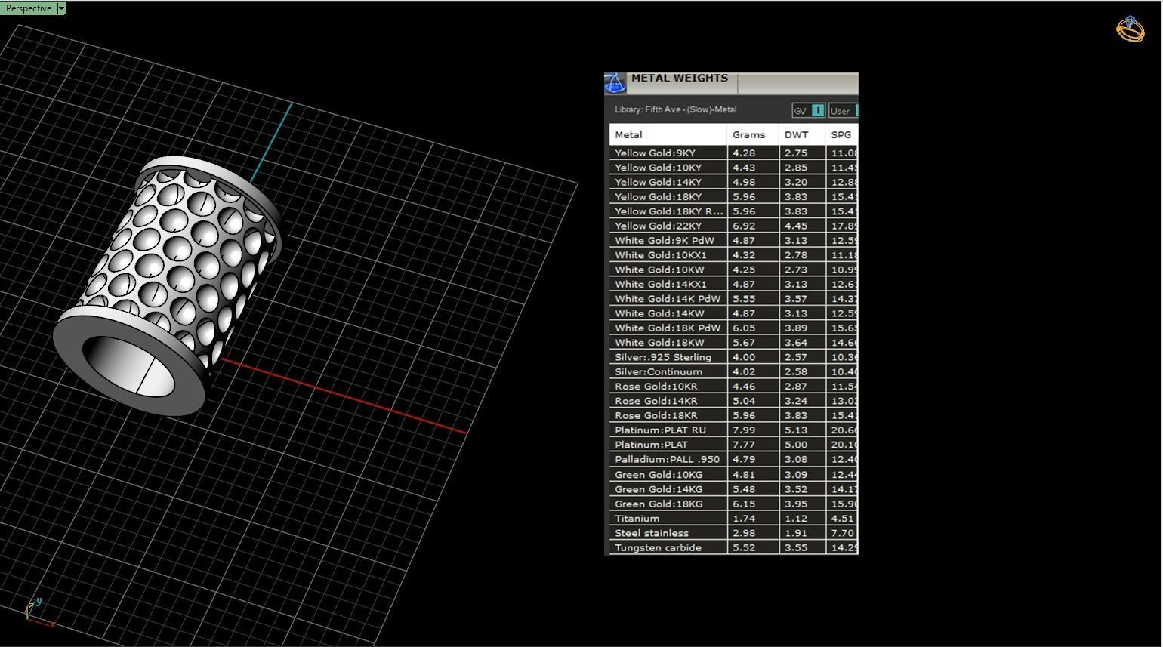Click the 6.92 grams value for Yellow Gold:22KY
The height and width of the screenshot is (647, 1163).
click(744, 226)
